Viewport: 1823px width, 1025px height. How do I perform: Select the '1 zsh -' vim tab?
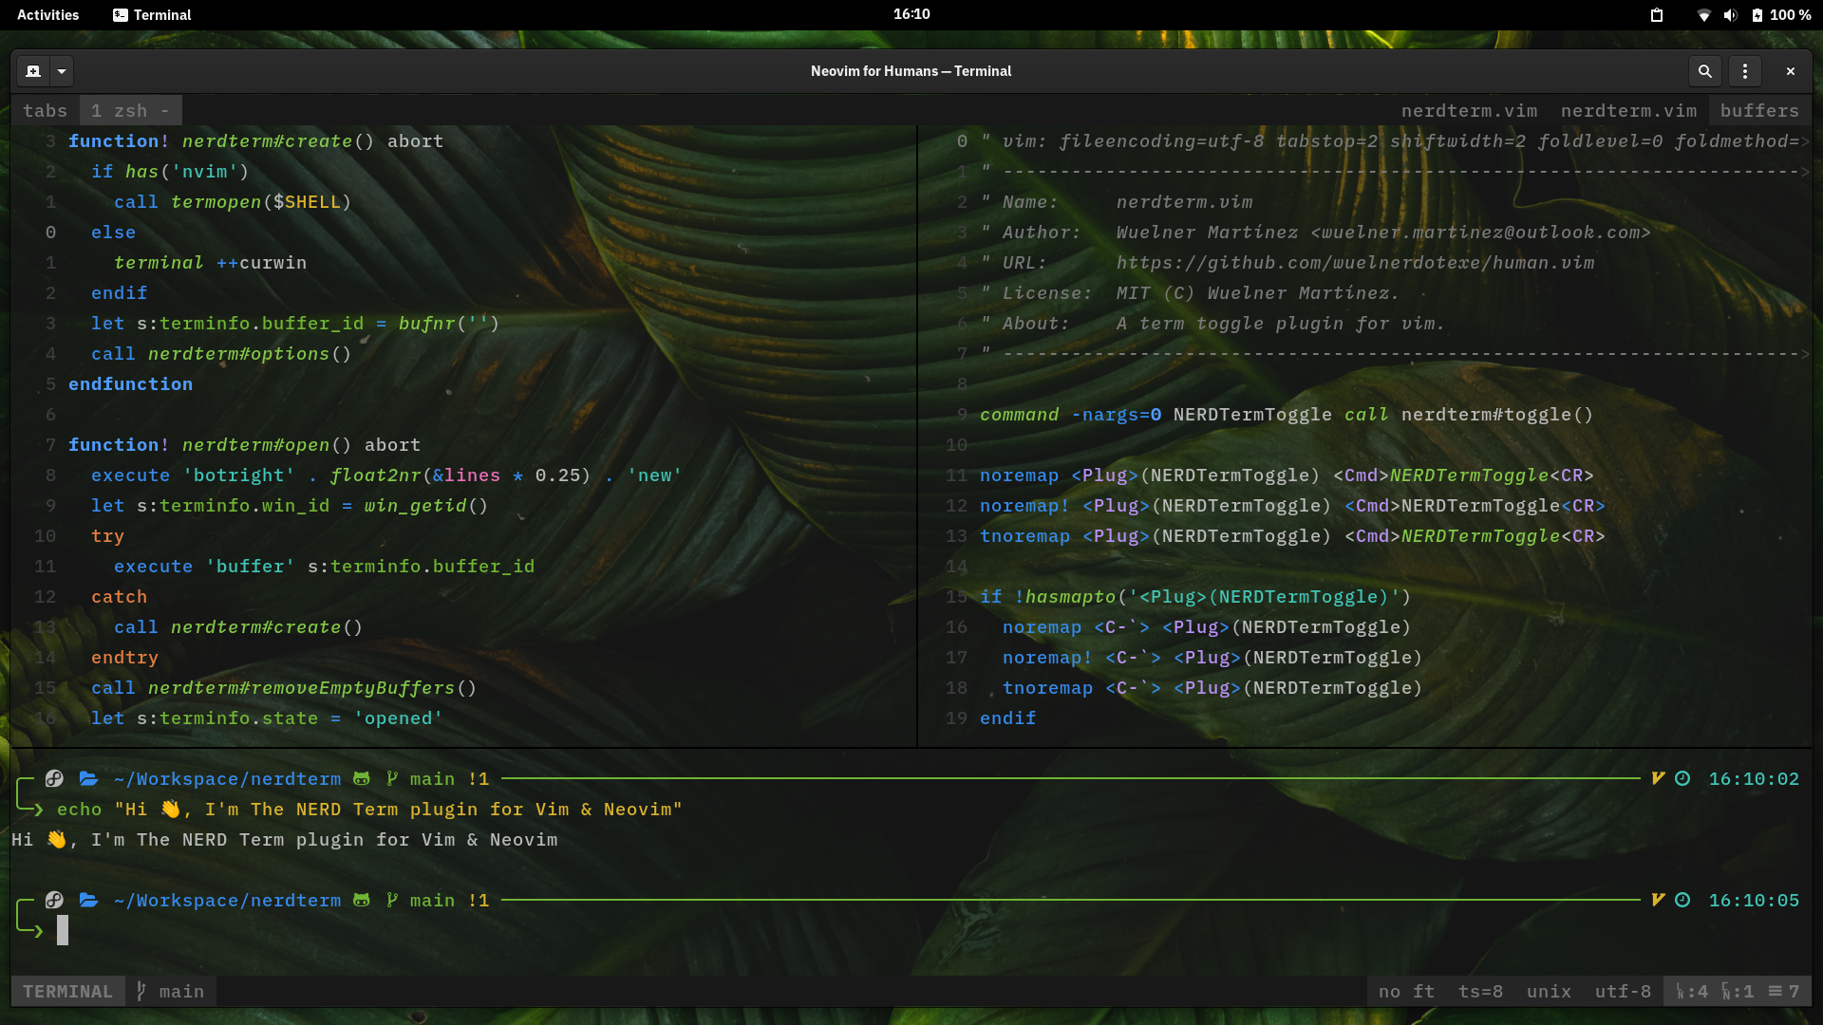[130, 111]
